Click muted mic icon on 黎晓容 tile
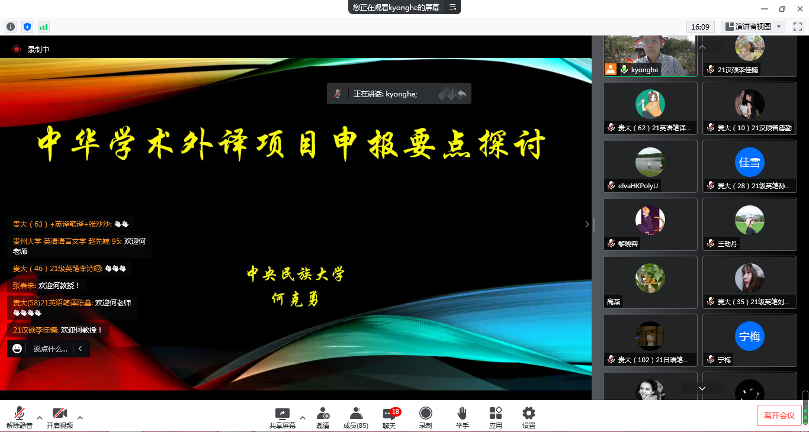The image size is (809, 432). pyautogui.click(x=611, y=243)
